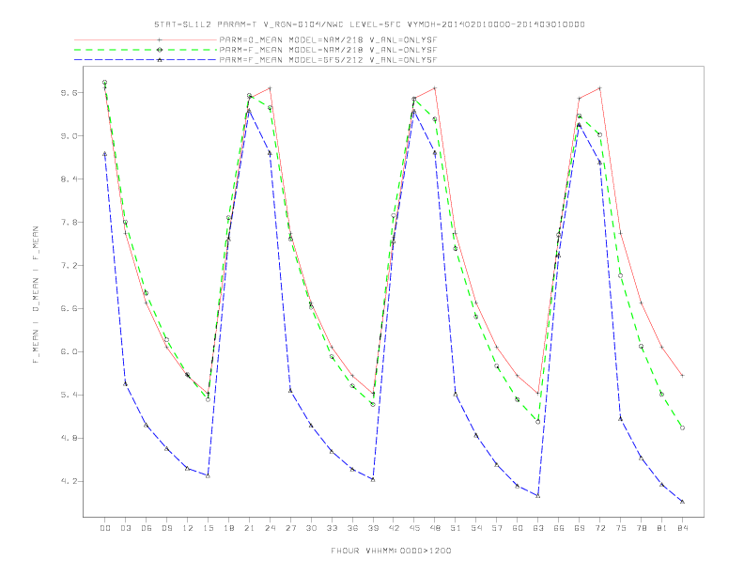Screen dimensions: 744x575
Task: Click the 33 forecast hour tick label
Action: click(x=332, y=528)
